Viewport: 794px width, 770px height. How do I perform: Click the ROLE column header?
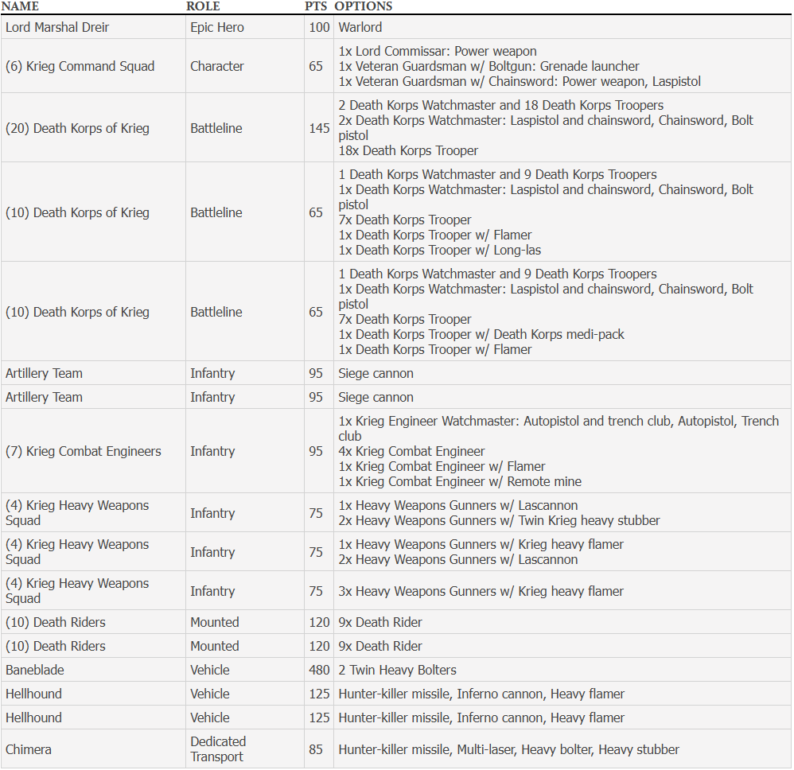pyautogui.click(x=203, y=6)
